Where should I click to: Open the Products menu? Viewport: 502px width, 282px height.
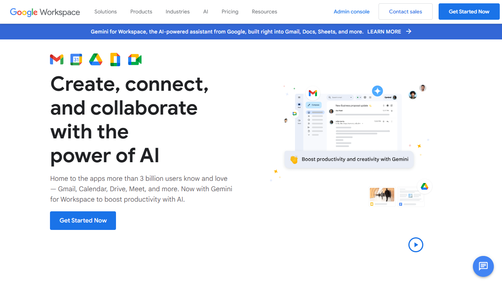point(141,12)
